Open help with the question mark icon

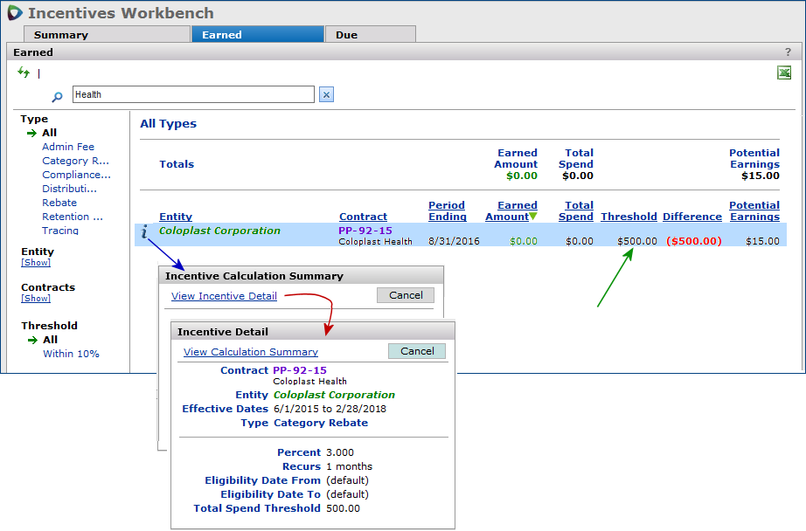[788, 52]
